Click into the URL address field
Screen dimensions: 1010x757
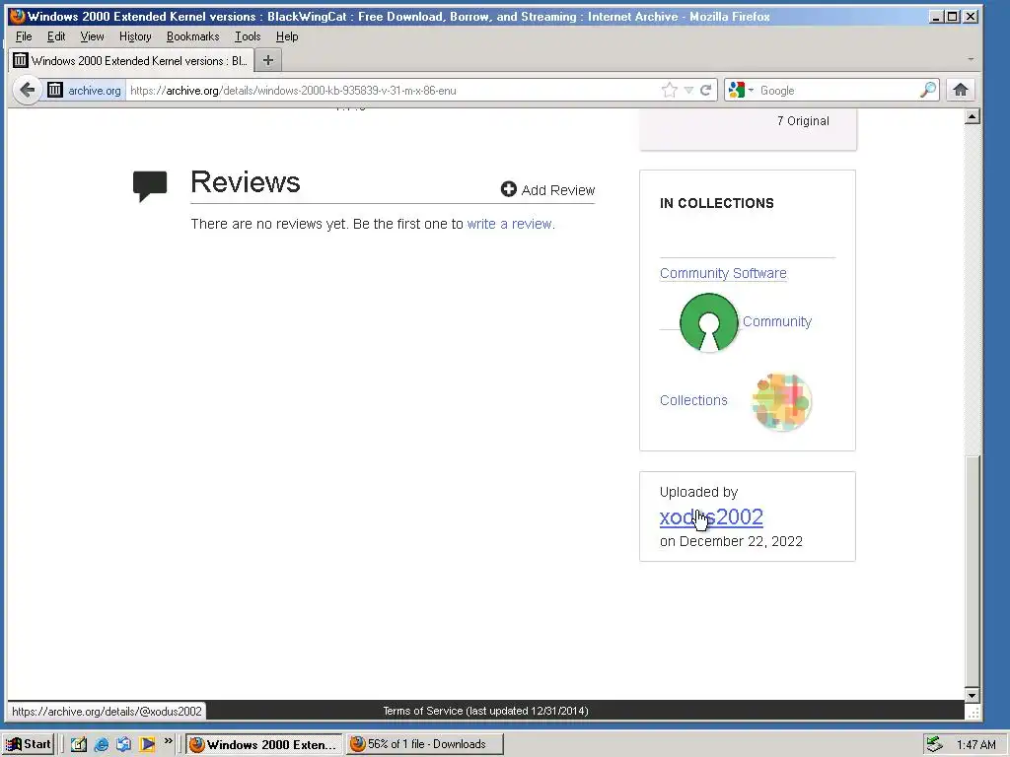393,90
